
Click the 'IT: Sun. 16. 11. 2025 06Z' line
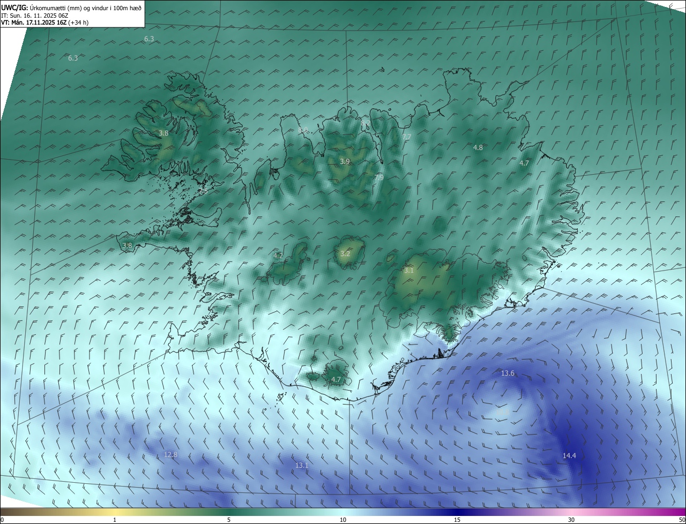(x=35, y=16)
